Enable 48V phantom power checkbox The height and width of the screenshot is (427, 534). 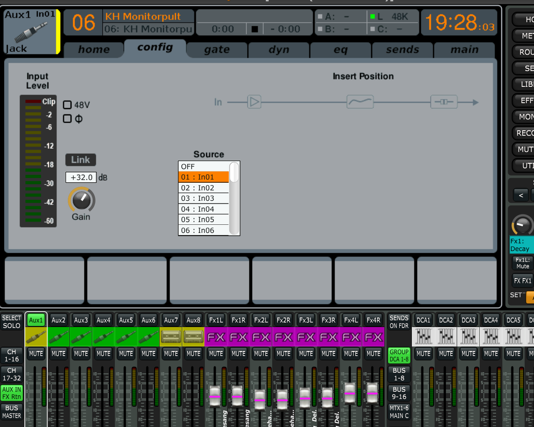[67, 104]
